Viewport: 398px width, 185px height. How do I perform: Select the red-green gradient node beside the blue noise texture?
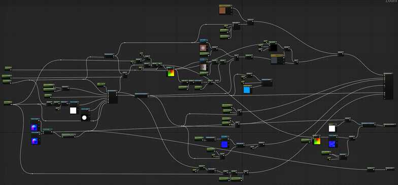pyautogui.click(x=317, y=140)
